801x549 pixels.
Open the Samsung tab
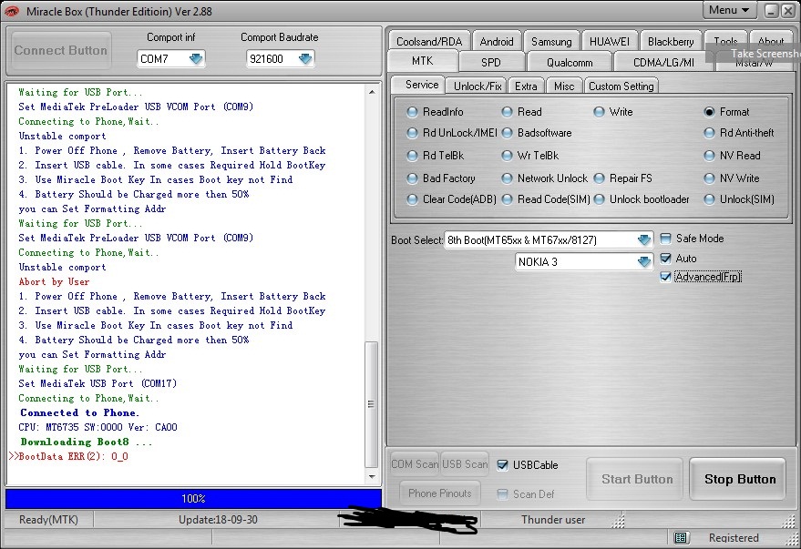click(x=551, y=41)
